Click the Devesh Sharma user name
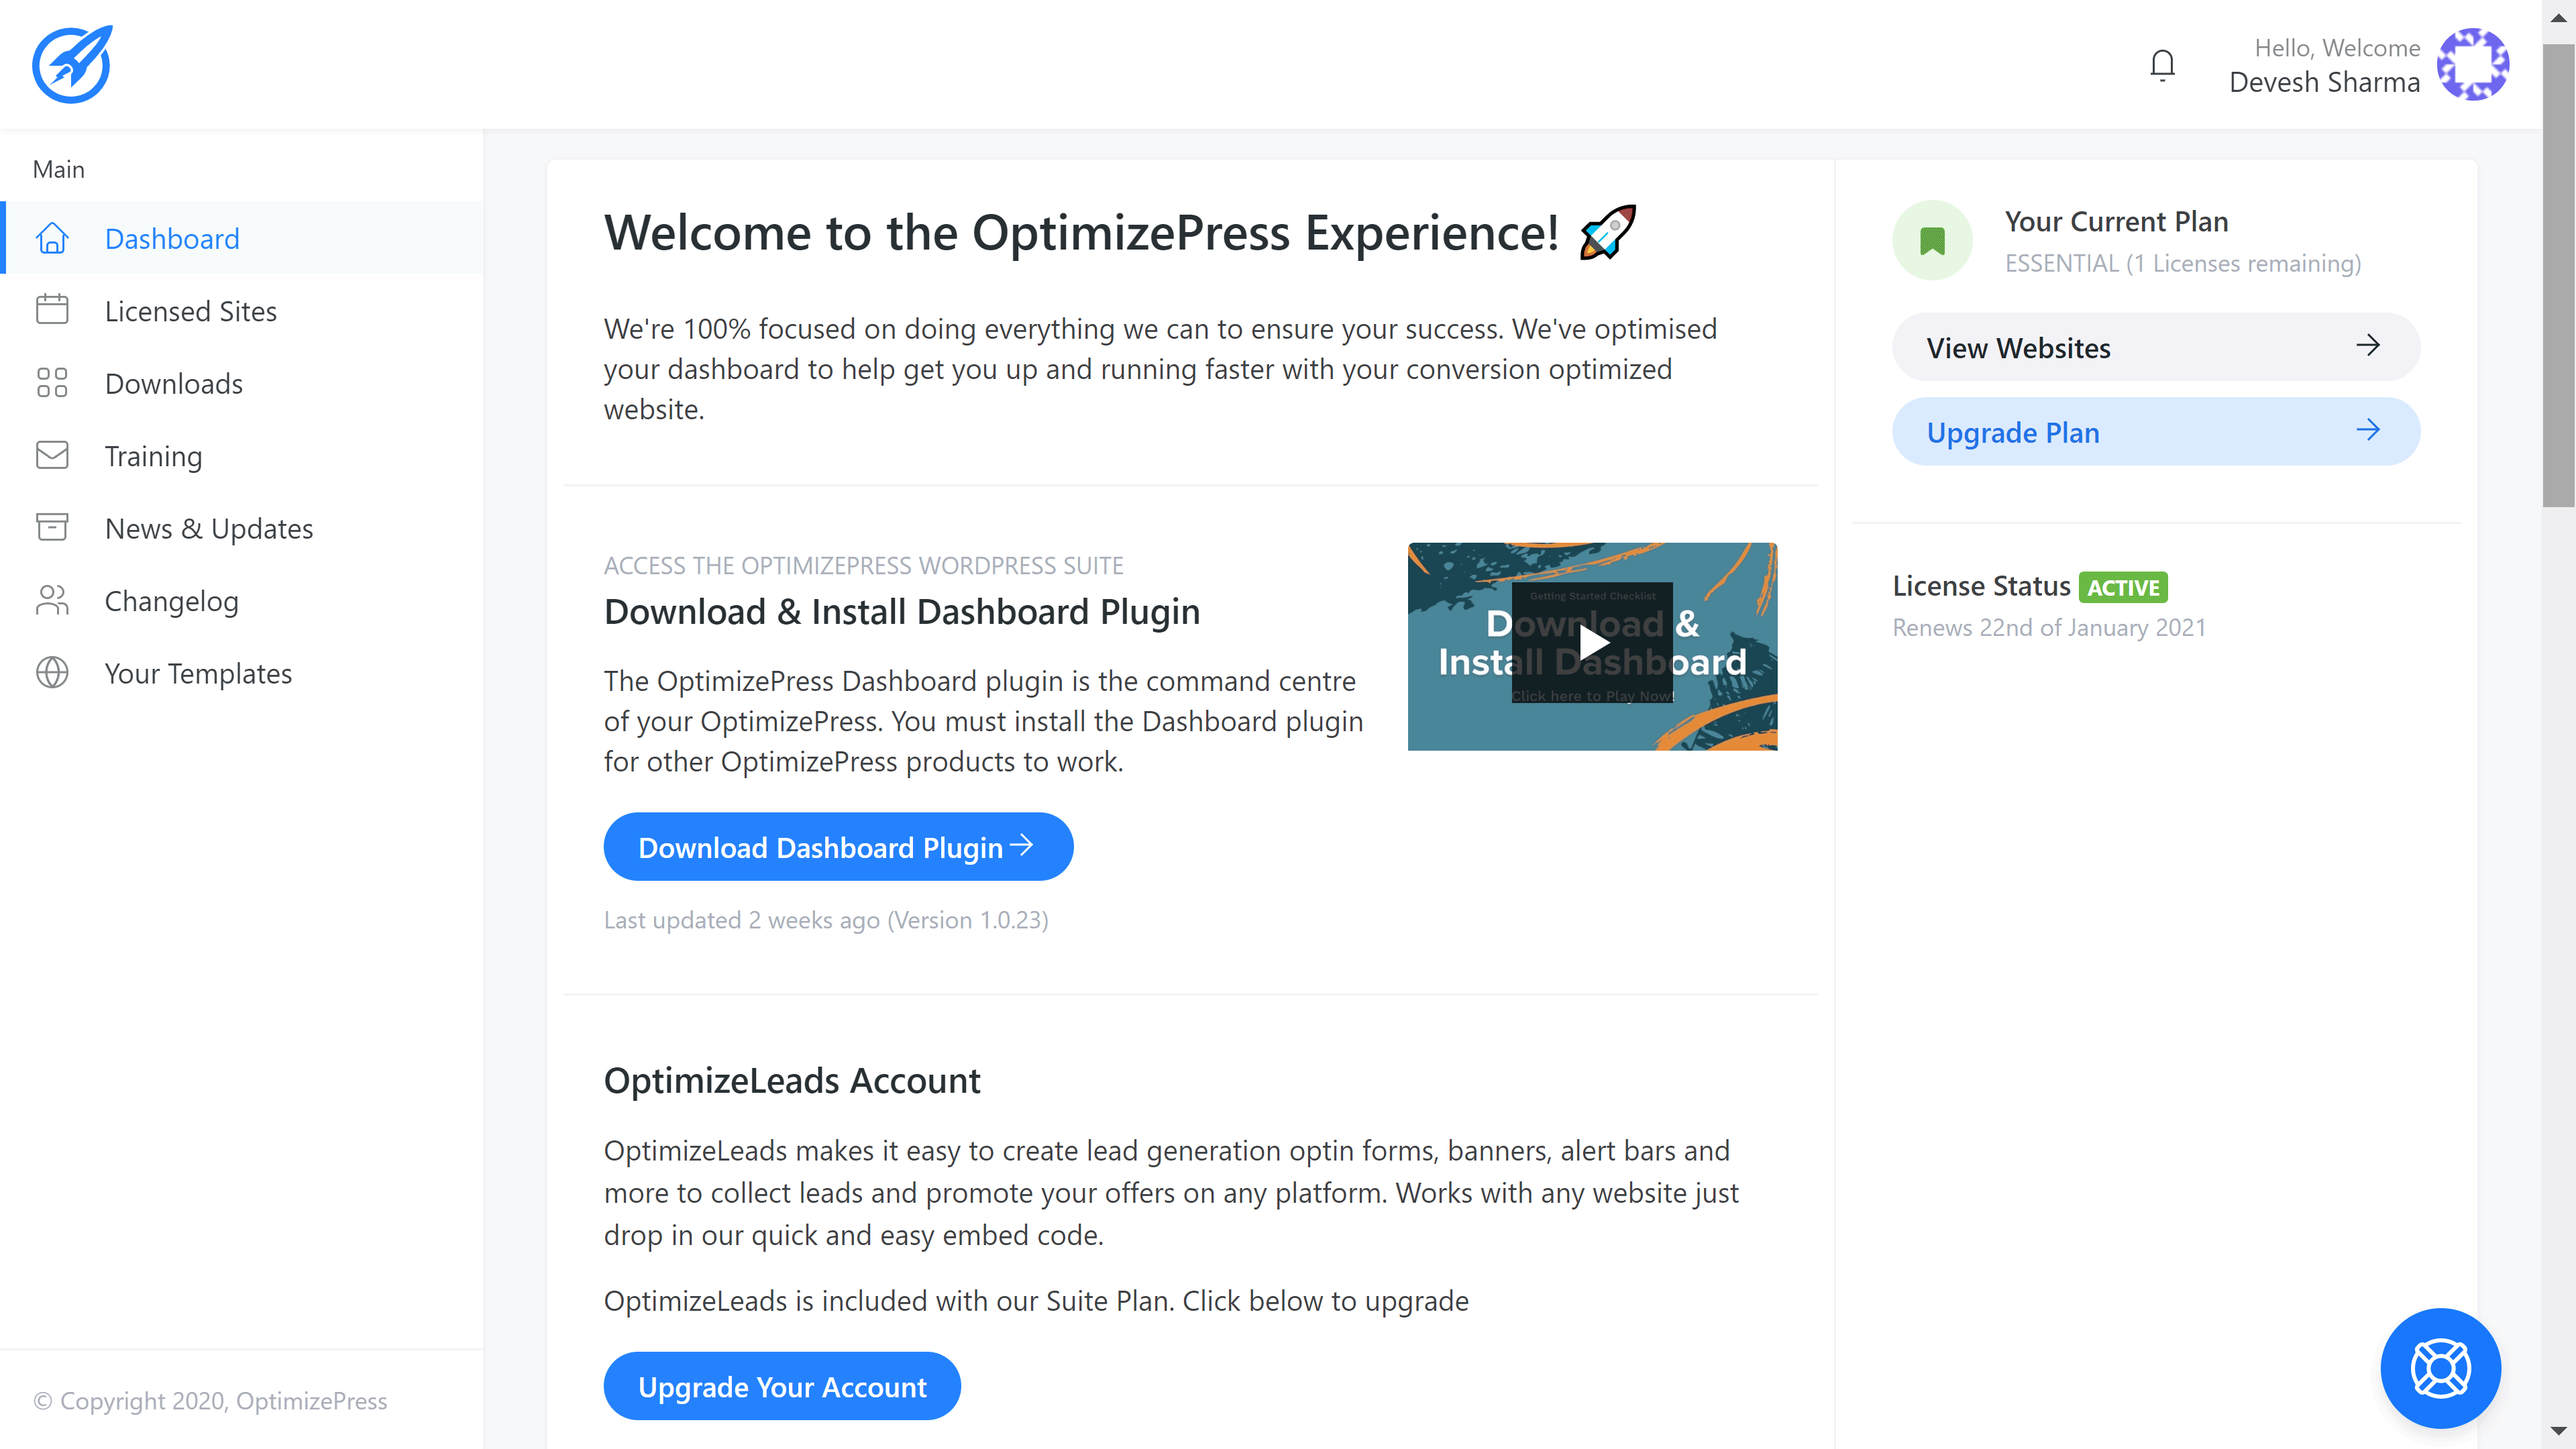This screenshot has width=2576, height=1449. (x=2324, y=82)
